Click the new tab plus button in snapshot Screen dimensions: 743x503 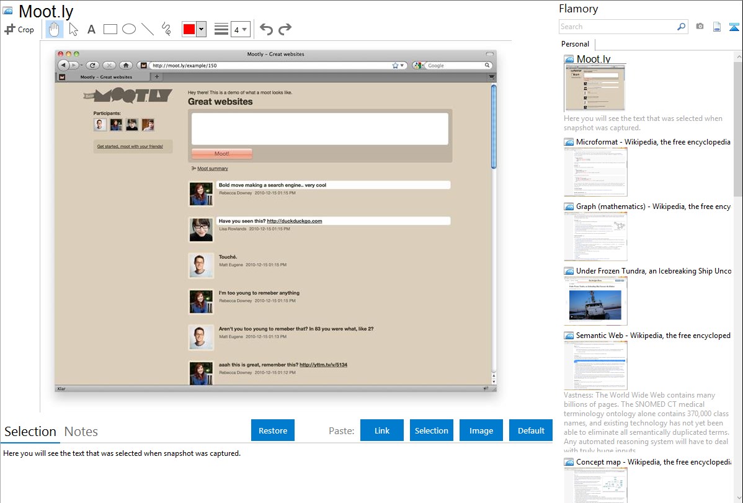[x=157, y=76]
